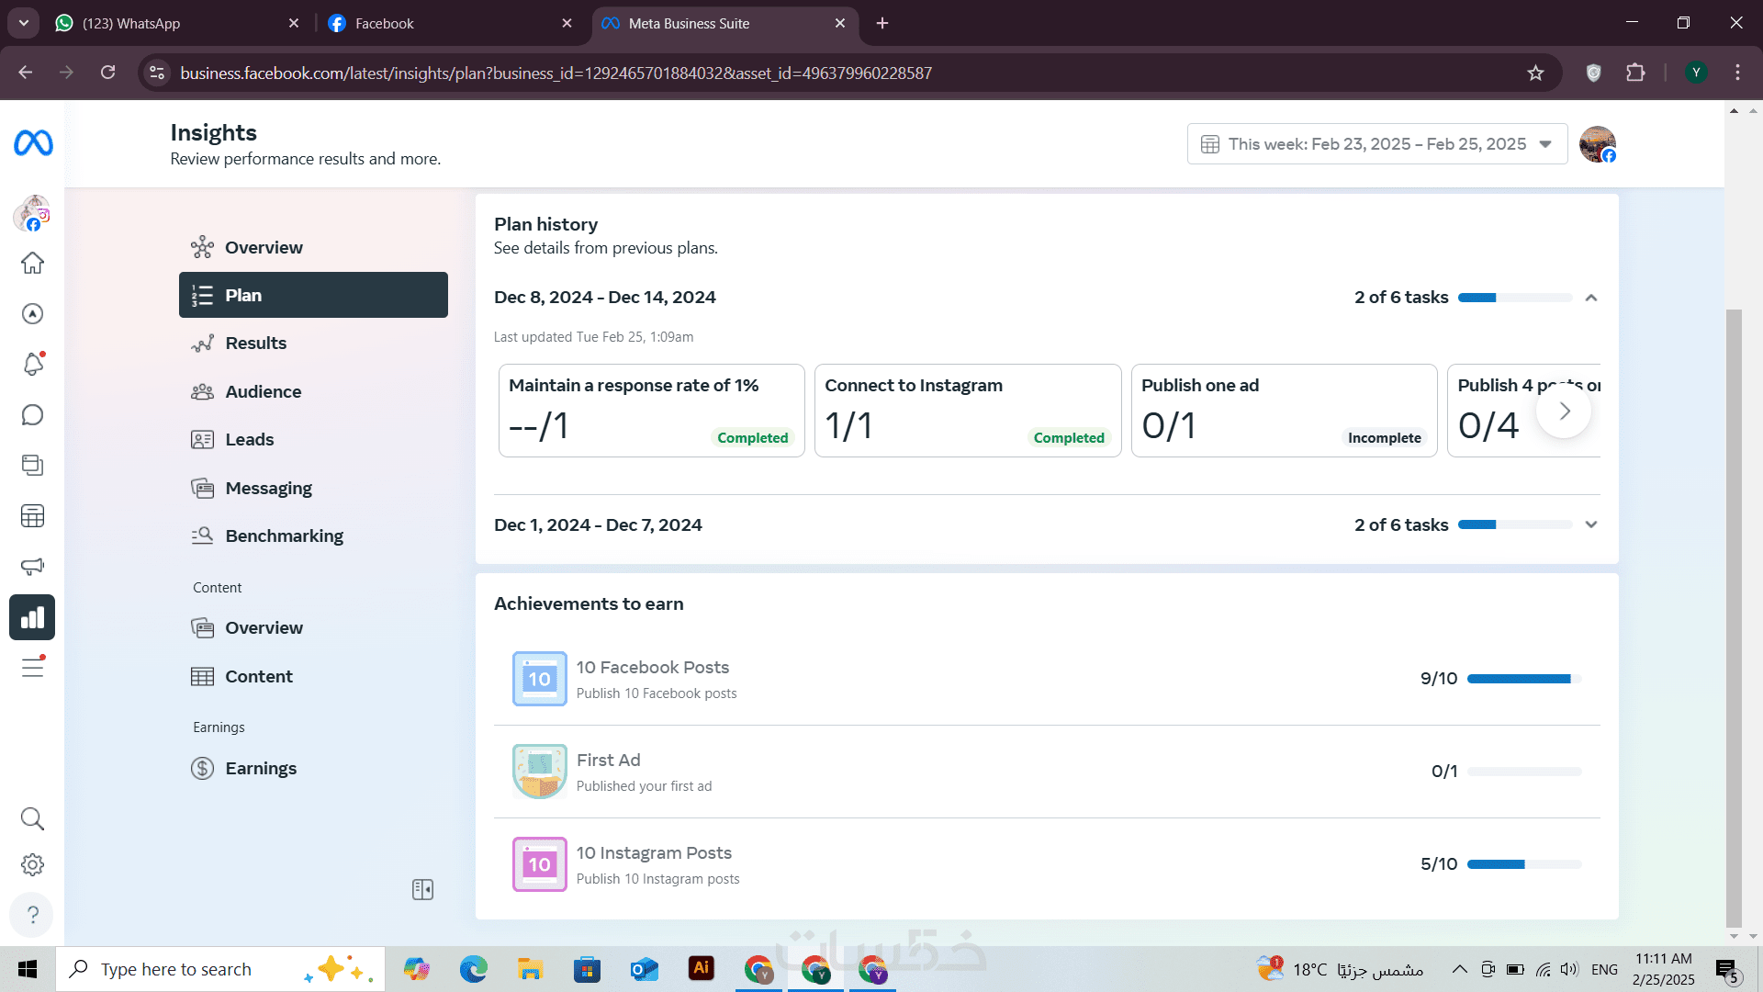This screenshot has height=992, width=1763.
Task: Click the 10 Instagram Posts achievement badge
Action: (x=539, y=864)
